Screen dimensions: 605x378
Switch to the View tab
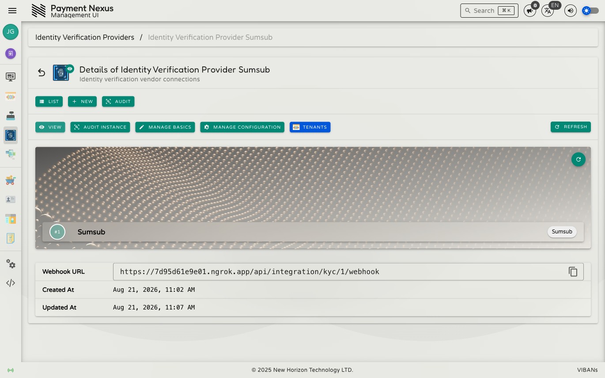(x=50, y=127)
